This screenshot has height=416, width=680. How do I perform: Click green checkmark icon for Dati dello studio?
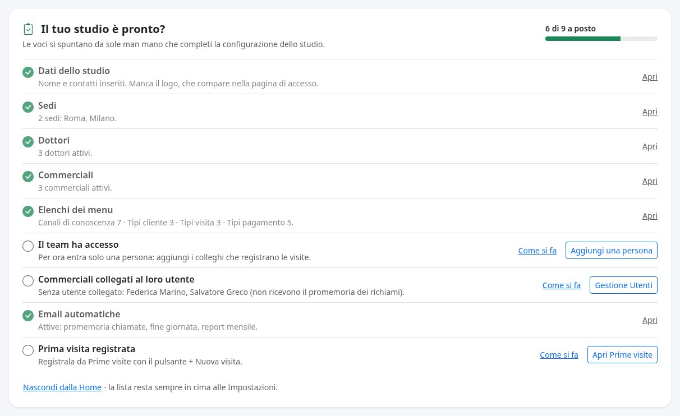28,72
